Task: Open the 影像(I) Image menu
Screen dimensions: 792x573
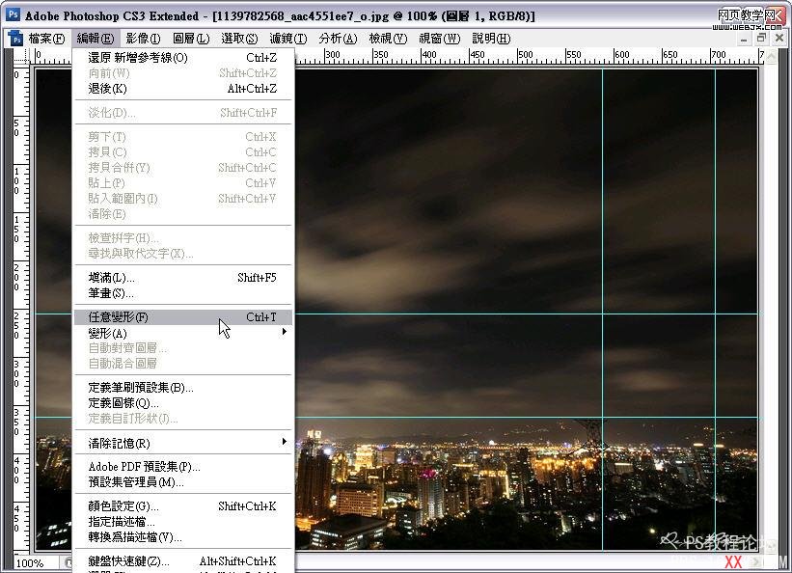Action: [143, 39]
